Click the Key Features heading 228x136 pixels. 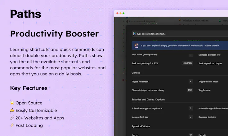click(x=29, y=88)
